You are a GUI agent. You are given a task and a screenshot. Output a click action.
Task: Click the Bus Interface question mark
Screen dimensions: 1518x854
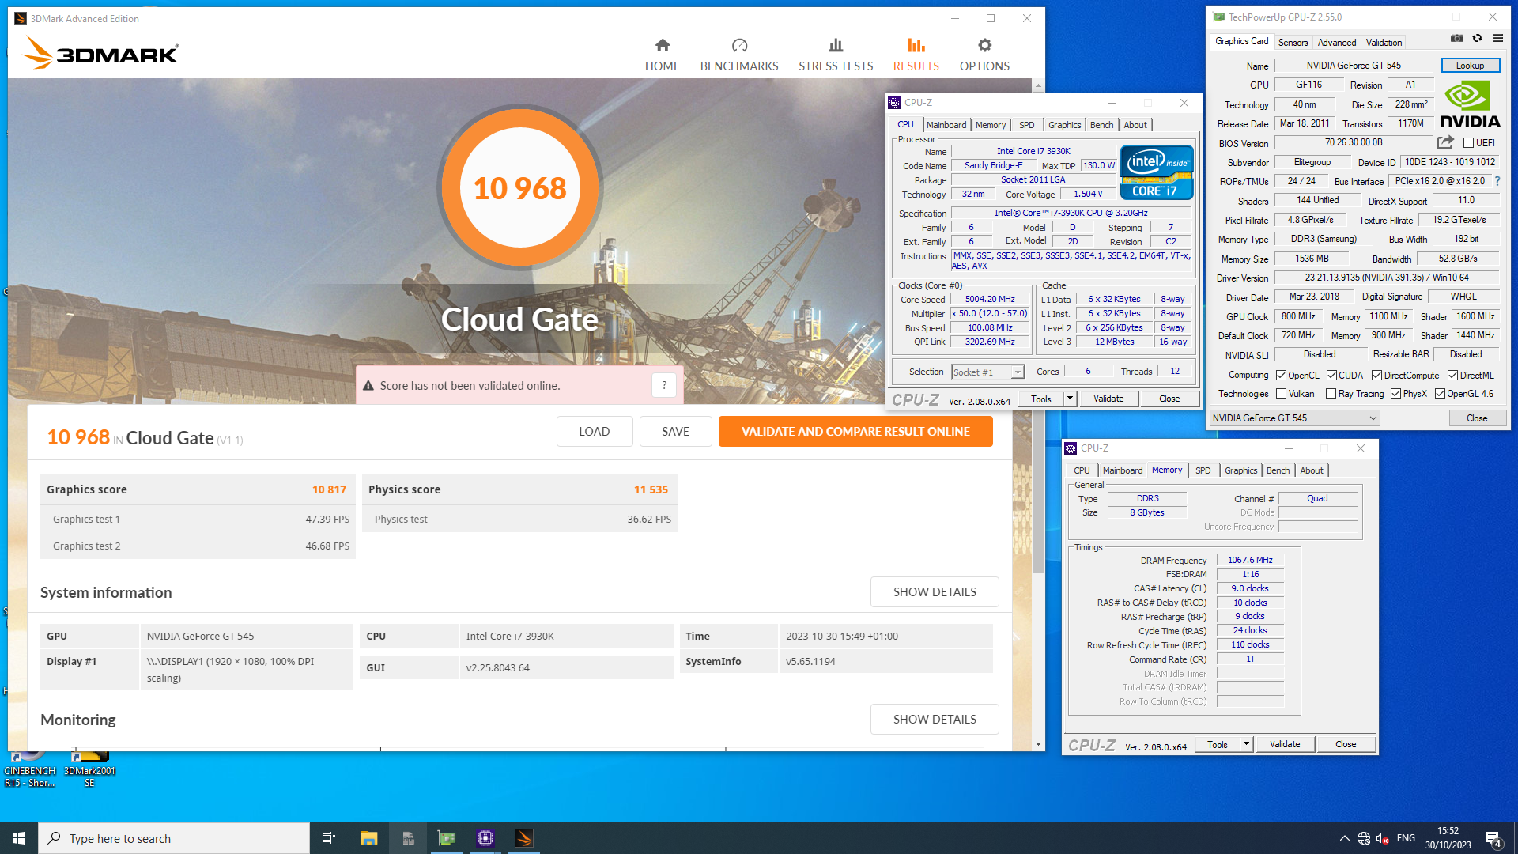1497,181
